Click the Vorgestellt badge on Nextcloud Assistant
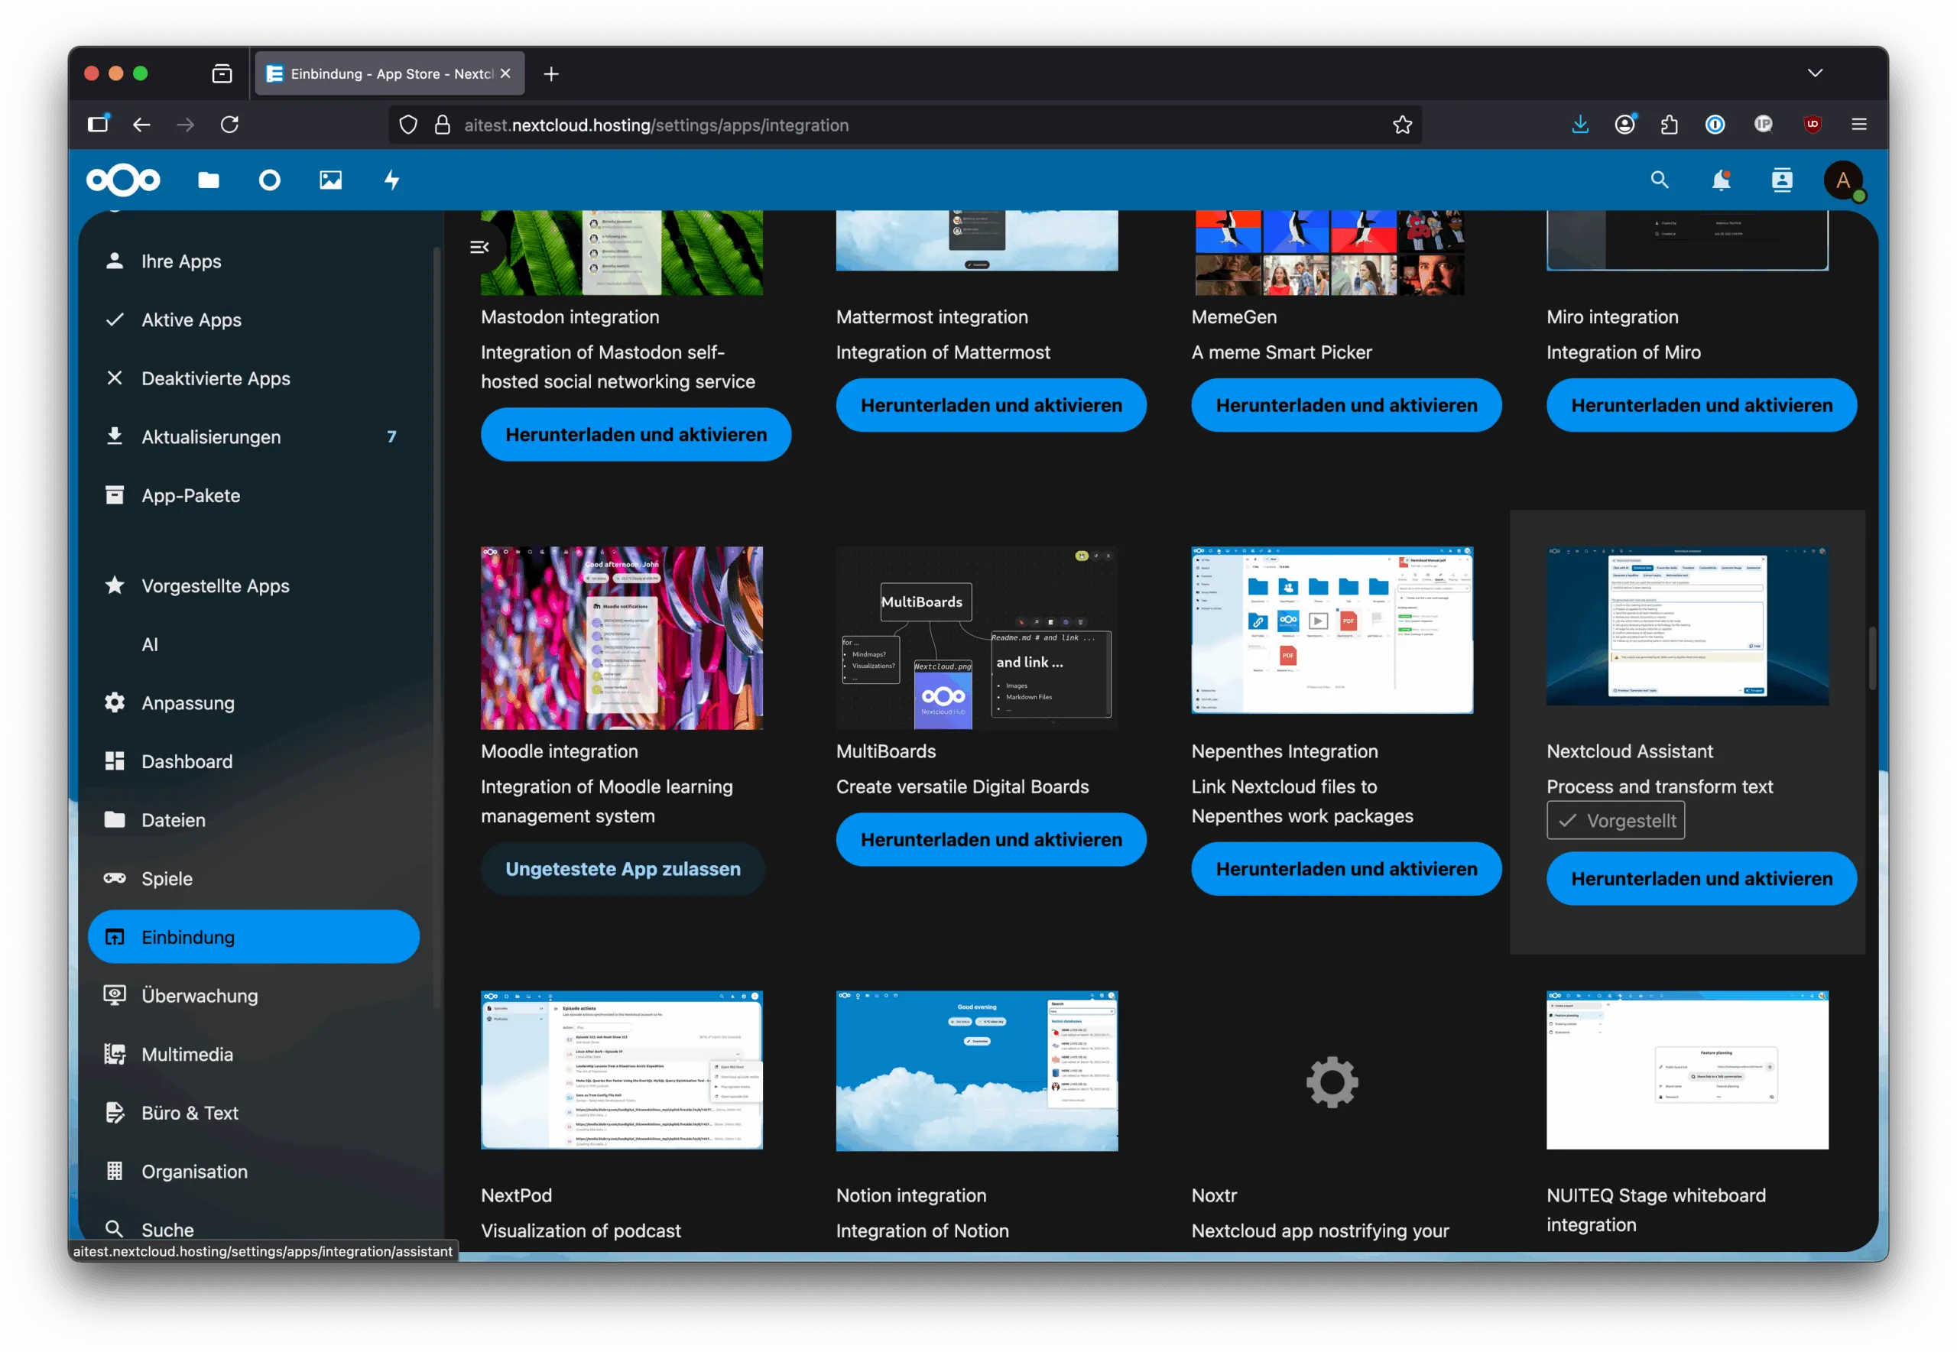The height and width of the screenshot is (1352, 1957). click(1615, 820)
